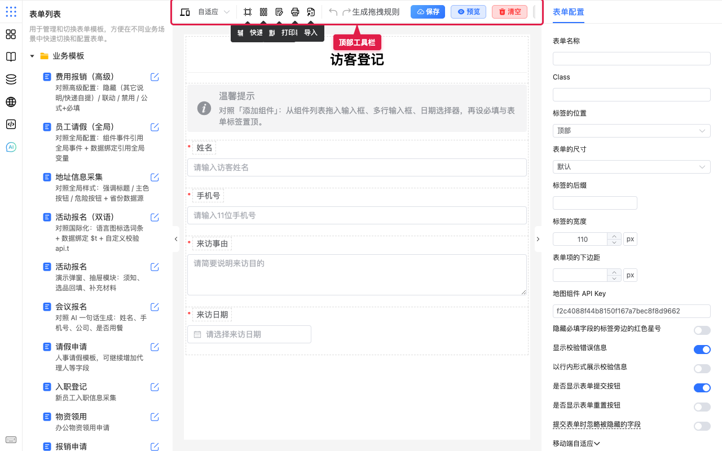
Task: Increase the 表单项的下边距 value
Action: (x=614, y=272)
